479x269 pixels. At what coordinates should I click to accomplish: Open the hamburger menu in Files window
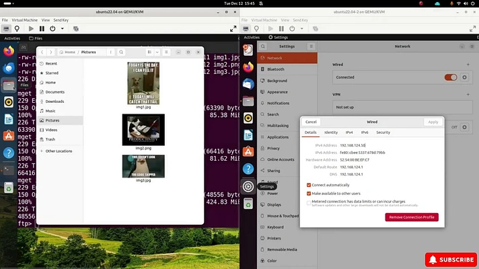[166, 52]
